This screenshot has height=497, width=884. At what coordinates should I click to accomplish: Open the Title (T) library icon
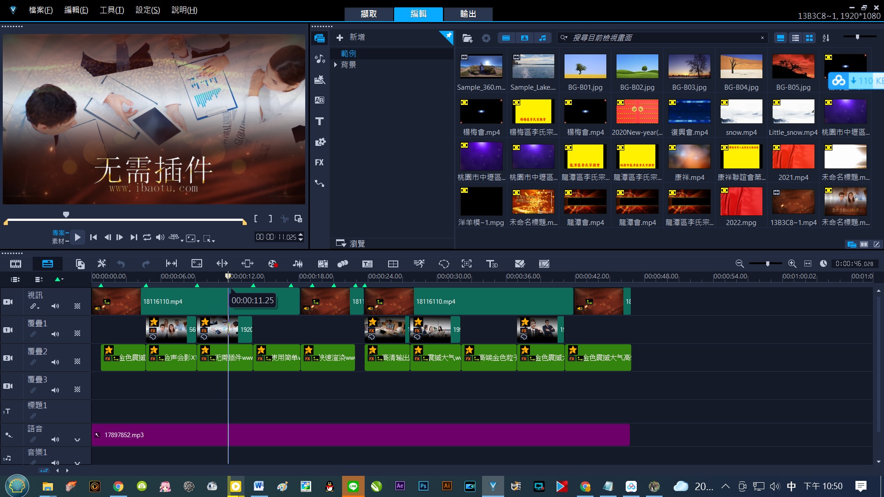[x=320, y=121]
